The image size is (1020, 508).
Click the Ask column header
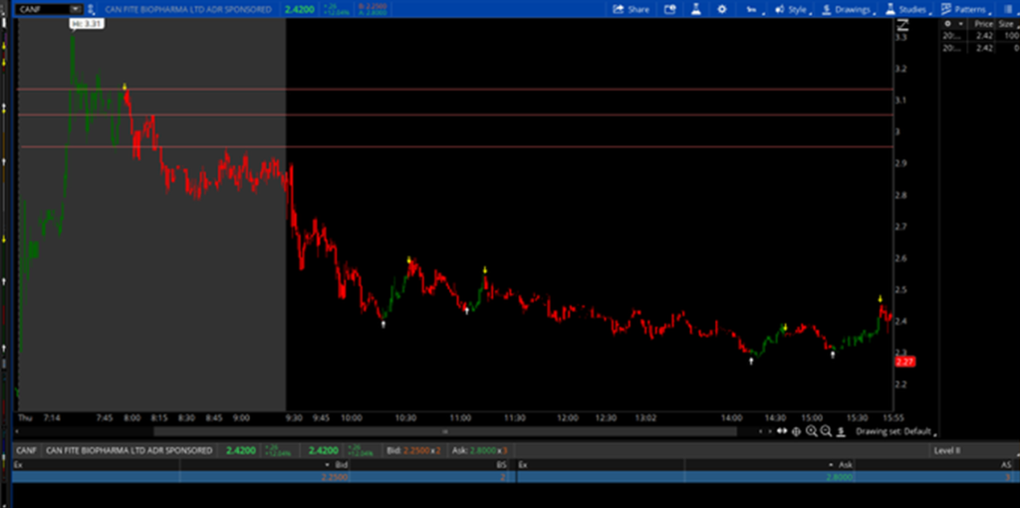846,464
